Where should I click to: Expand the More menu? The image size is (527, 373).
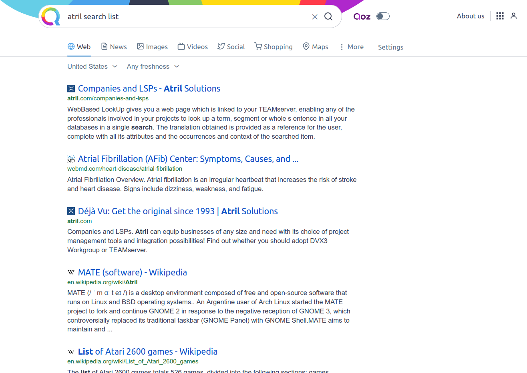coord(351,47)
